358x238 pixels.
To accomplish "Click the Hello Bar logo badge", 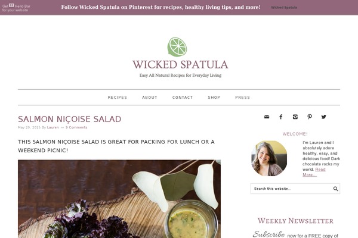I will (x=11, y=5).
